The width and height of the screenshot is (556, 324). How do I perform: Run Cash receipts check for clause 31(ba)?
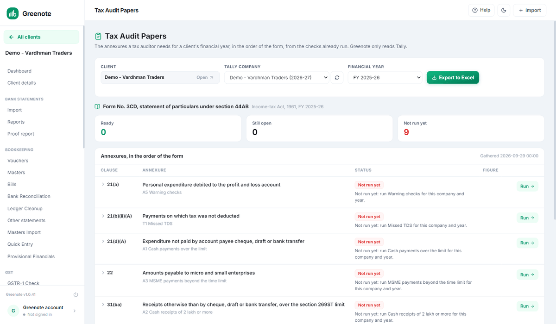(x=527, y=306)
